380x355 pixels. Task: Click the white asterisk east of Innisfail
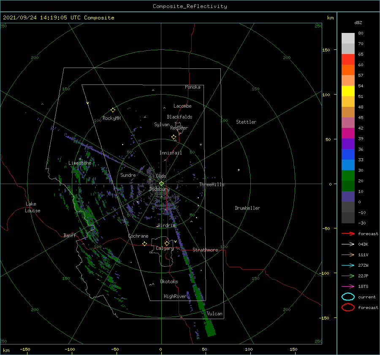click(201, 145)
